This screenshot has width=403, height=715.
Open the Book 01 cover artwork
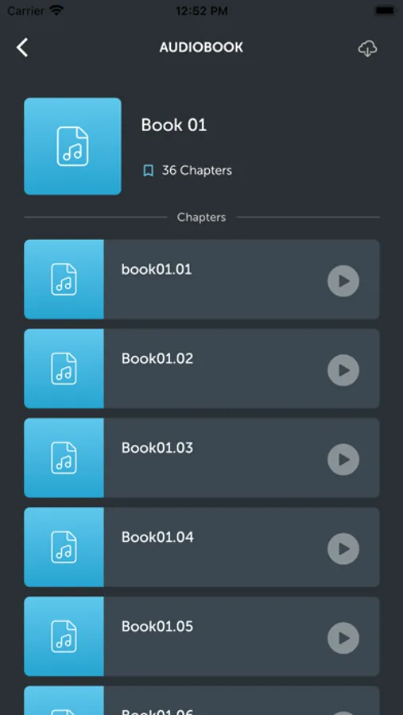coord(72,146)
